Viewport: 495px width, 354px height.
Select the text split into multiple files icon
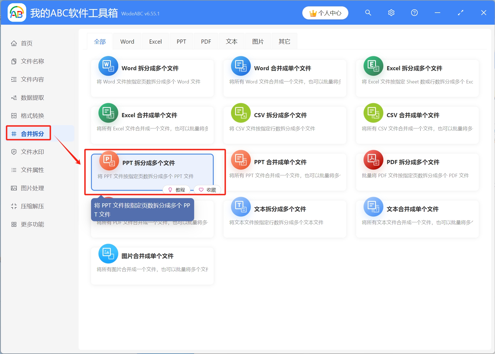(241, 207)
